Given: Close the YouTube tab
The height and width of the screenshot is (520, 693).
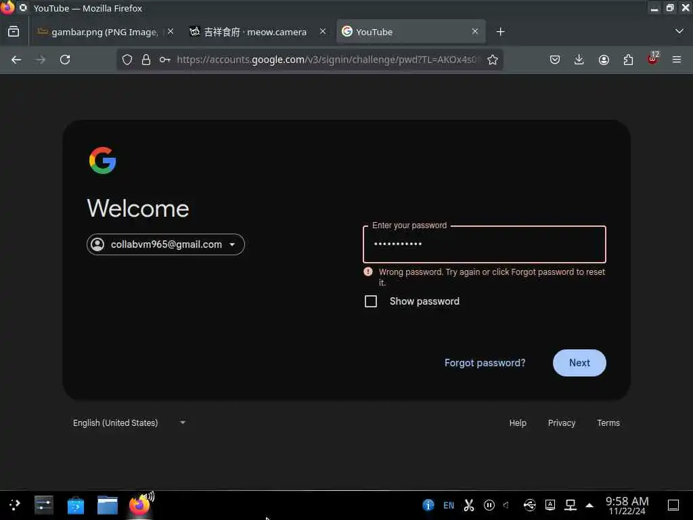Looking at the screenshot, I should [x=474, y=31].
